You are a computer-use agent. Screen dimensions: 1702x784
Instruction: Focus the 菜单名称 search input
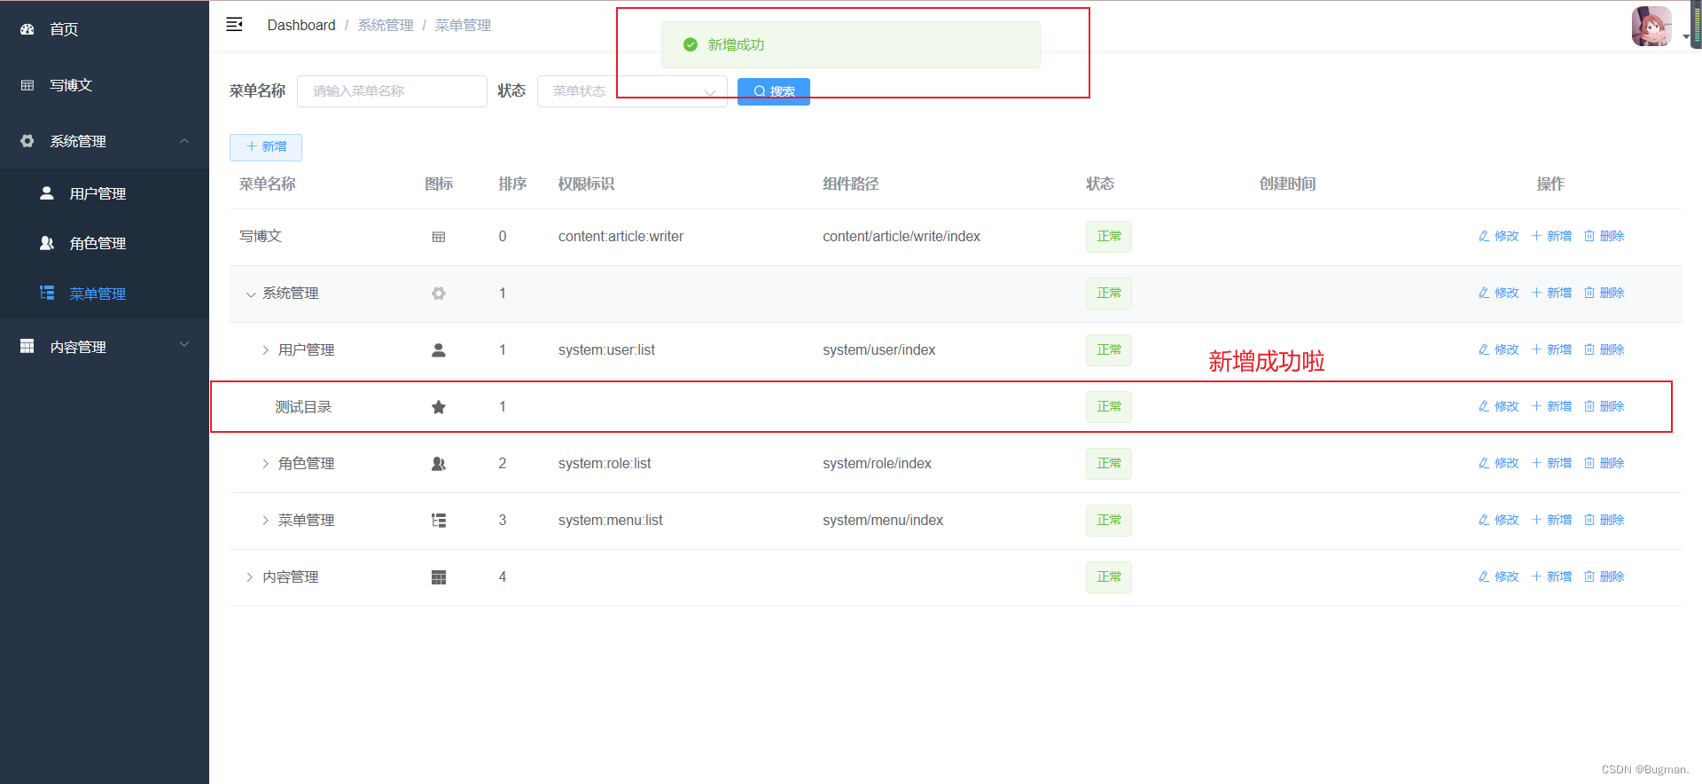click(x=392, y=91)
